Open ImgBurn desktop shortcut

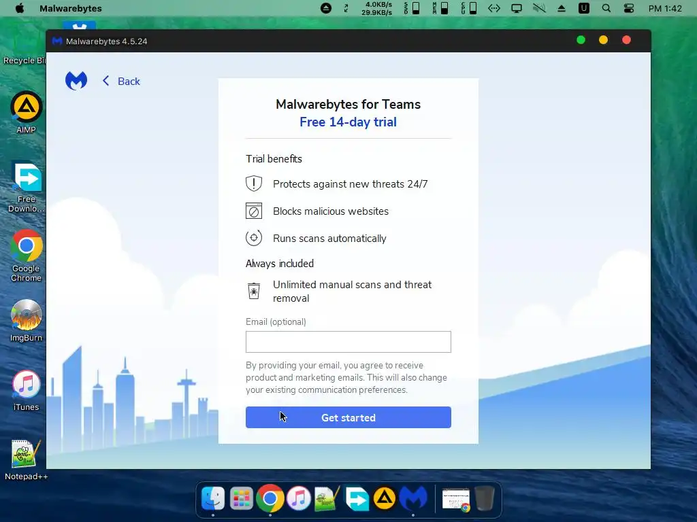[27, 321]
